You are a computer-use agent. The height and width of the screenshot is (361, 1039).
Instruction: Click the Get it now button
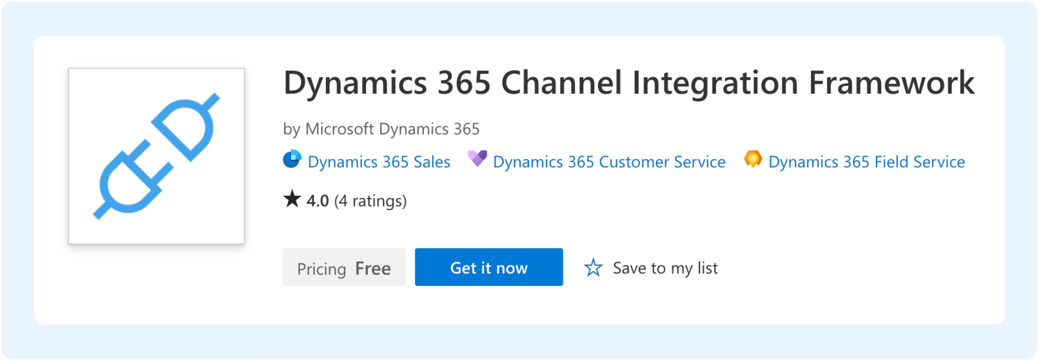click(489, 267)
